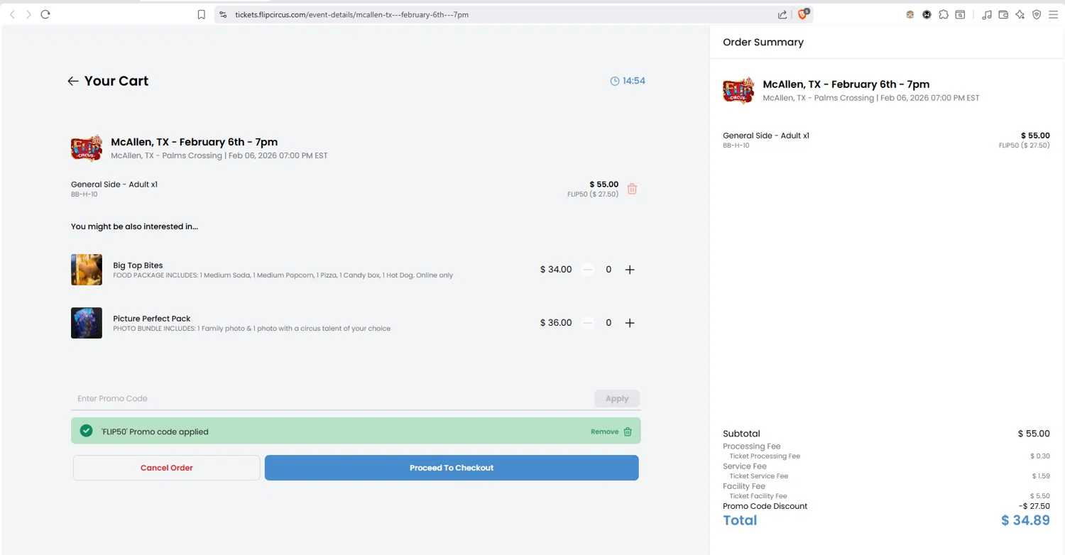Viewport: 1065px width, 555px height.
Task: Click the Order Summary heading
Action: (763, 42)
